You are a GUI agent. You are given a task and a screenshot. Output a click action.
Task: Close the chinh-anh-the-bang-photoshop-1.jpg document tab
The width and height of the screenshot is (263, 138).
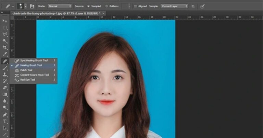[103, 13]
